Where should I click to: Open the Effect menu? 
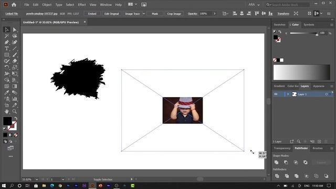(82, 5)
